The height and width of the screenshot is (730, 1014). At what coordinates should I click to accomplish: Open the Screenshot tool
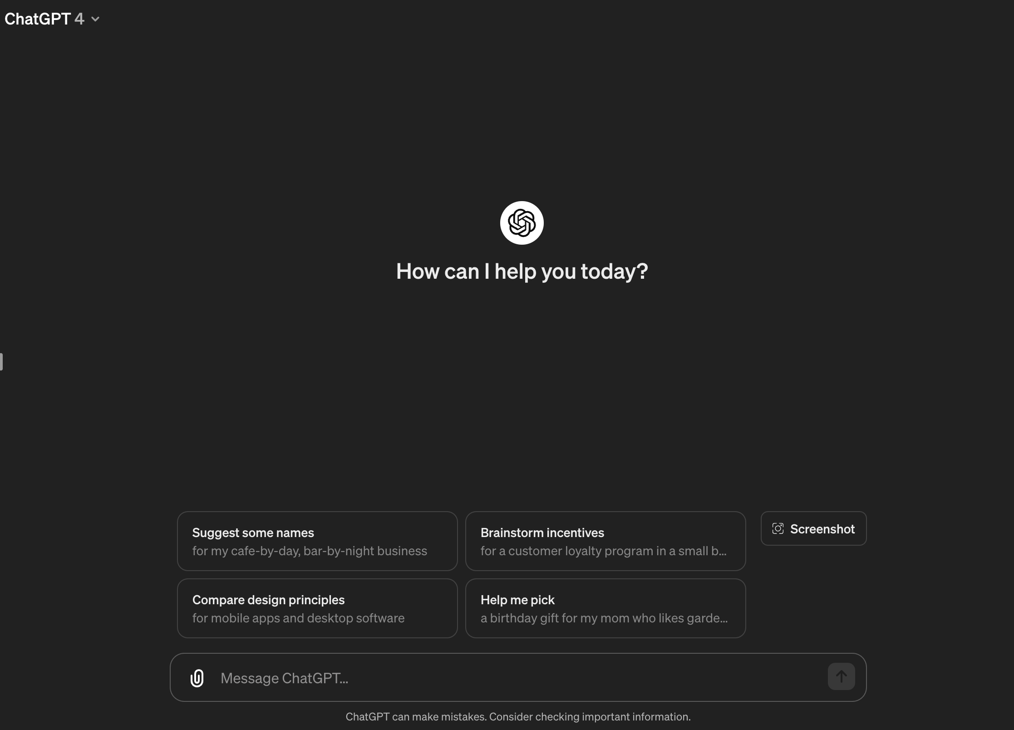pyautogui.click(x=813, y=528)
